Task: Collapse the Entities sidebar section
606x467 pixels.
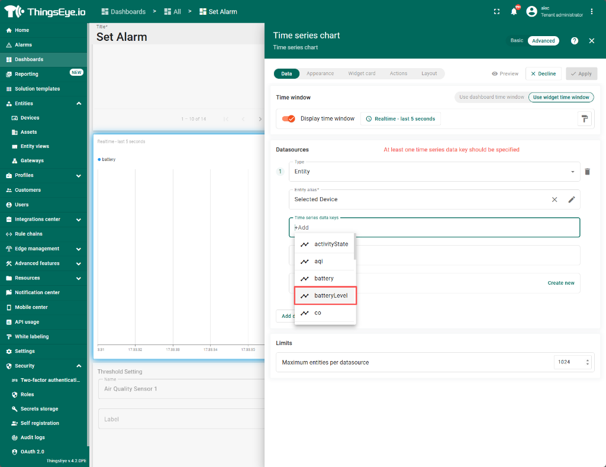Action: 79,104
